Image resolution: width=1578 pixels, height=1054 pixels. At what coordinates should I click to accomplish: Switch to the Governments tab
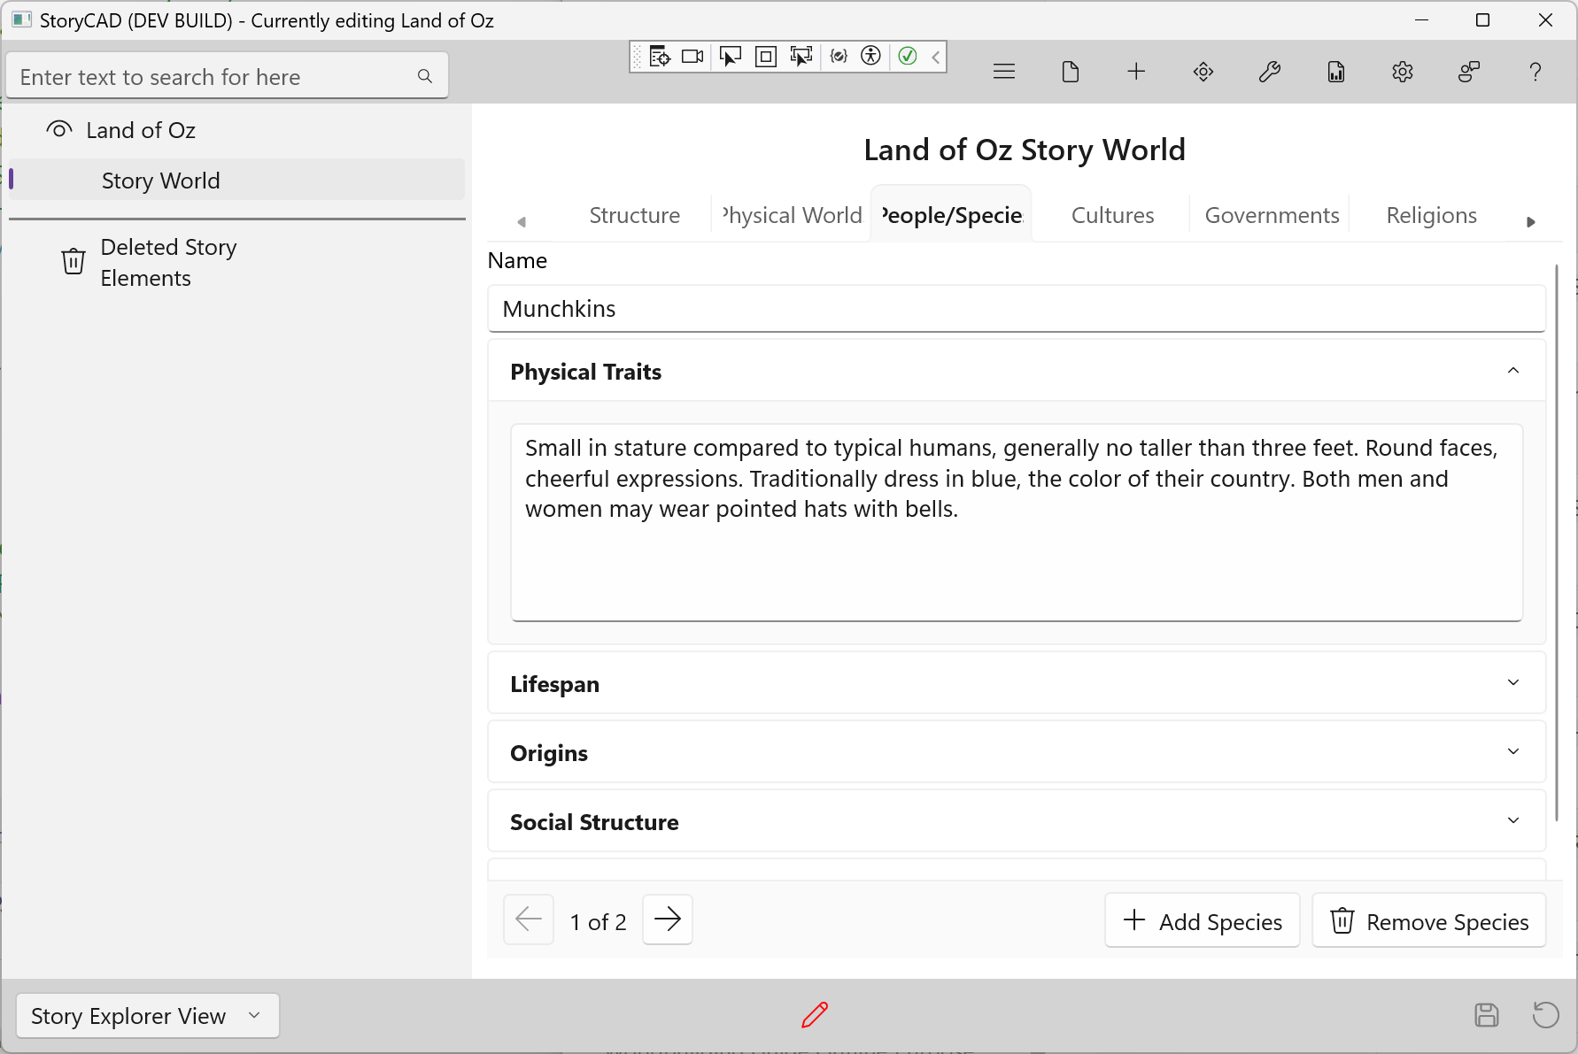1271,215
